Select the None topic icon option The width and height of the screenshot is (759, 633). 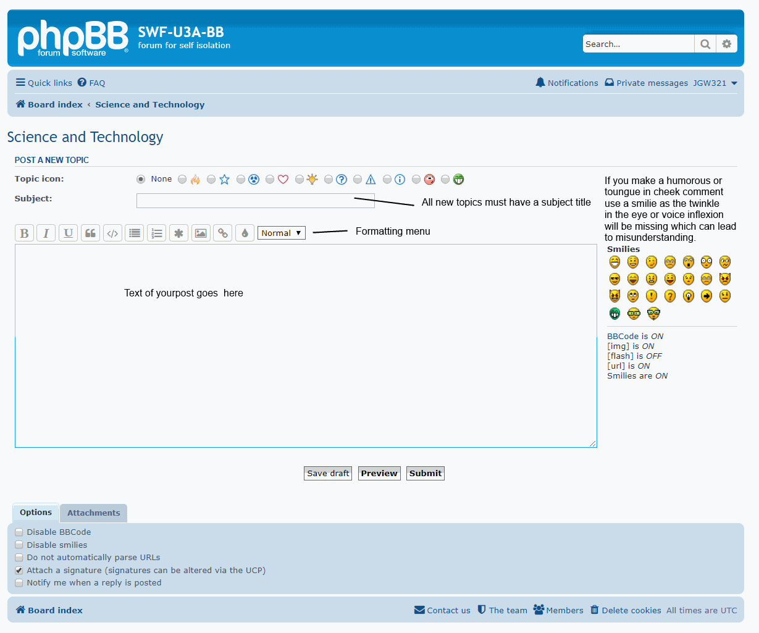point(141,179)
